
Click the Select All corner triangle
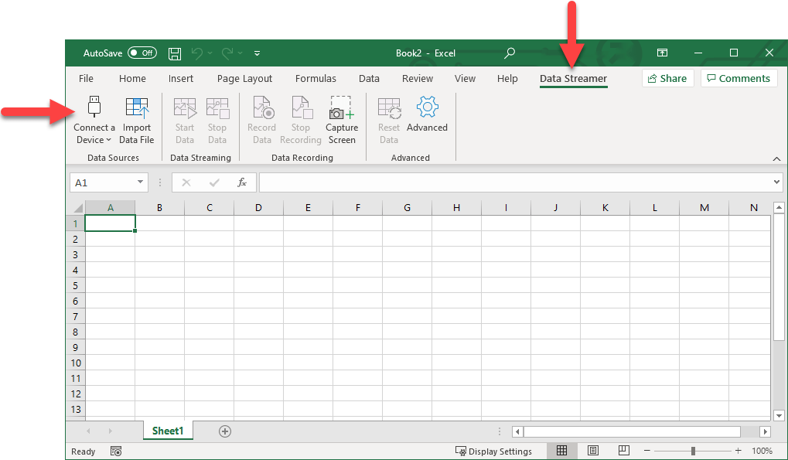coord(78,208)
